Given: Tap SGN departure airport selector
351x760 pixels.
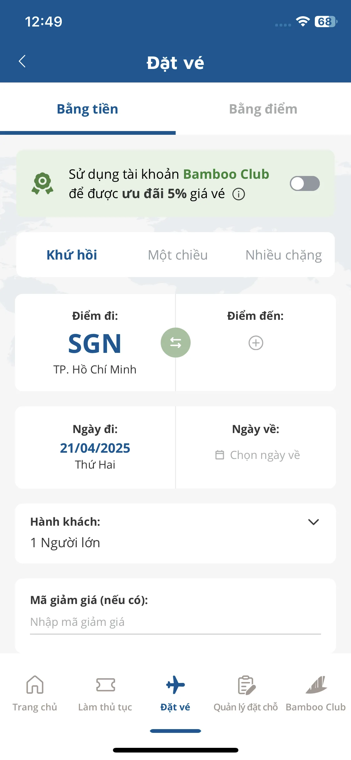Looking at the screenshot, I should pyautogui.click(x=95, y=343).
